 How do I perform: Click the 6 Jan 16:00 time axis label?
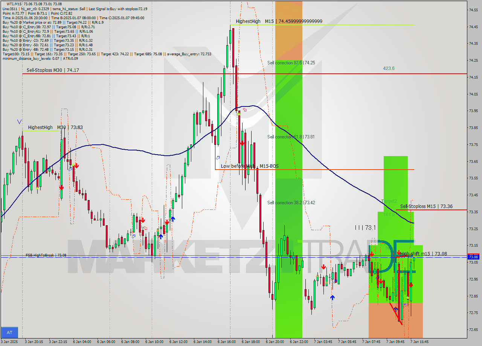click(227, 342)
